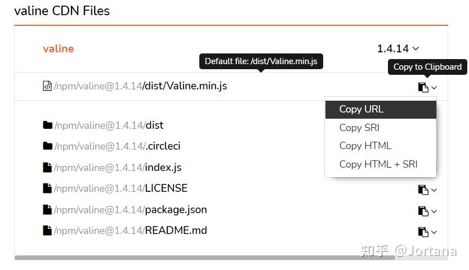469x270 pixels.
Task: Click the copy icon for README.md
Action: [x=423, y=232]
